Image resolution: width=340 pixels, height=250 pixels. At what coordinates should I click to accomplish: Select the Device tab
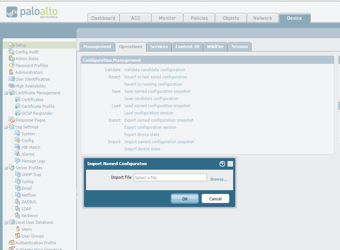[295, 18]
